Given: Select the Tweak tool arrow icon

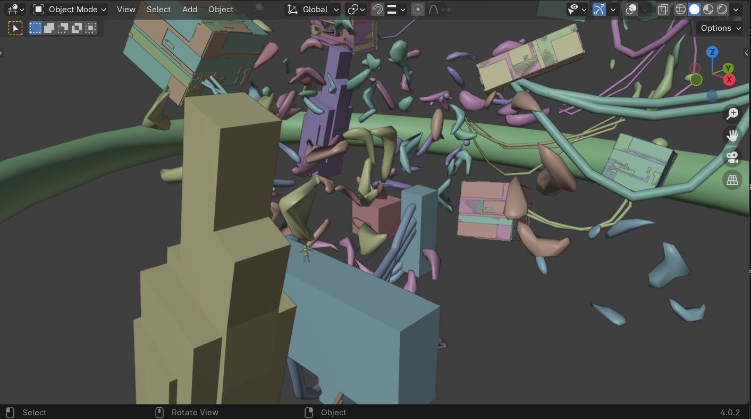Looking at the screenshot, I should 15,28.
